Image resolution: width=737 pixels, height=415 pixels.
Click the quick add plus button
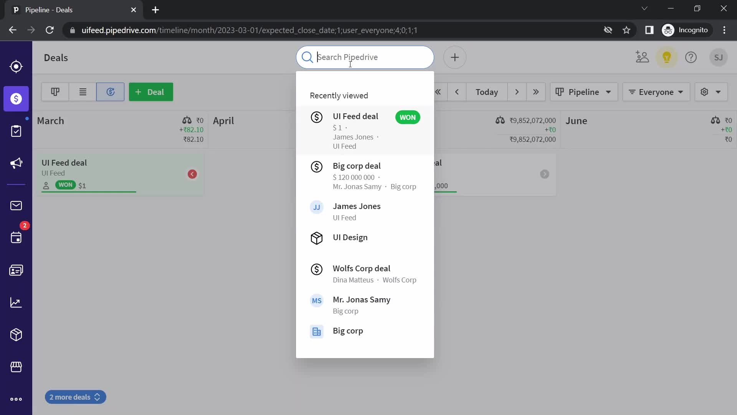coord(455,57)
